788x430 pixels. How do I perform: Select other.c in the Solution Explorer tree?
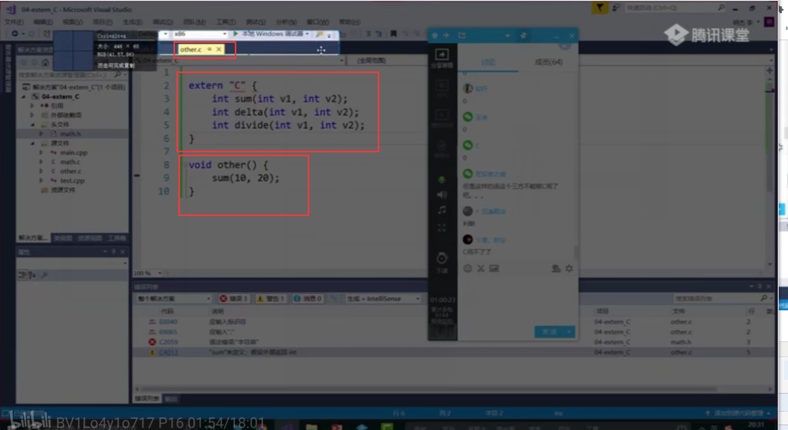click(x=70, y=171)
